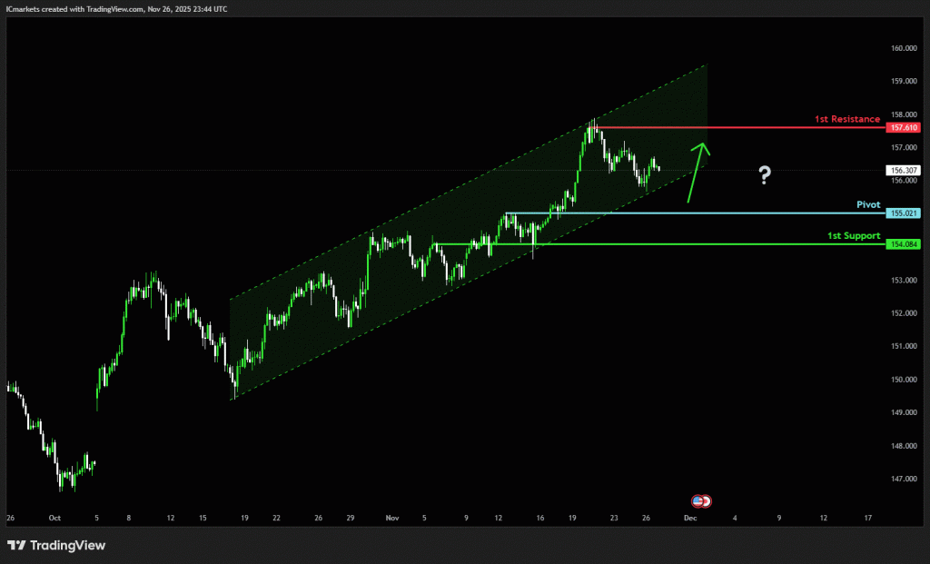Click the Japan flag economic event icon

(x=706, y=500)
